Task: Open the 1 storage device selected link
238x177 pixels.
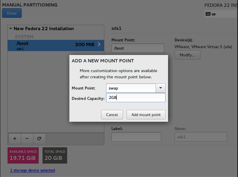Action: click(x=33, y=170)
